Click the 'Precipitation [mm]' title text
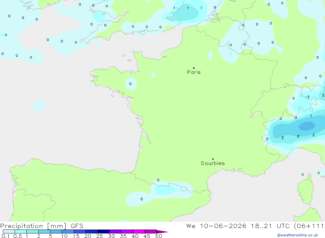Viewport: 325px width, 238px height. tap(33, 226)
